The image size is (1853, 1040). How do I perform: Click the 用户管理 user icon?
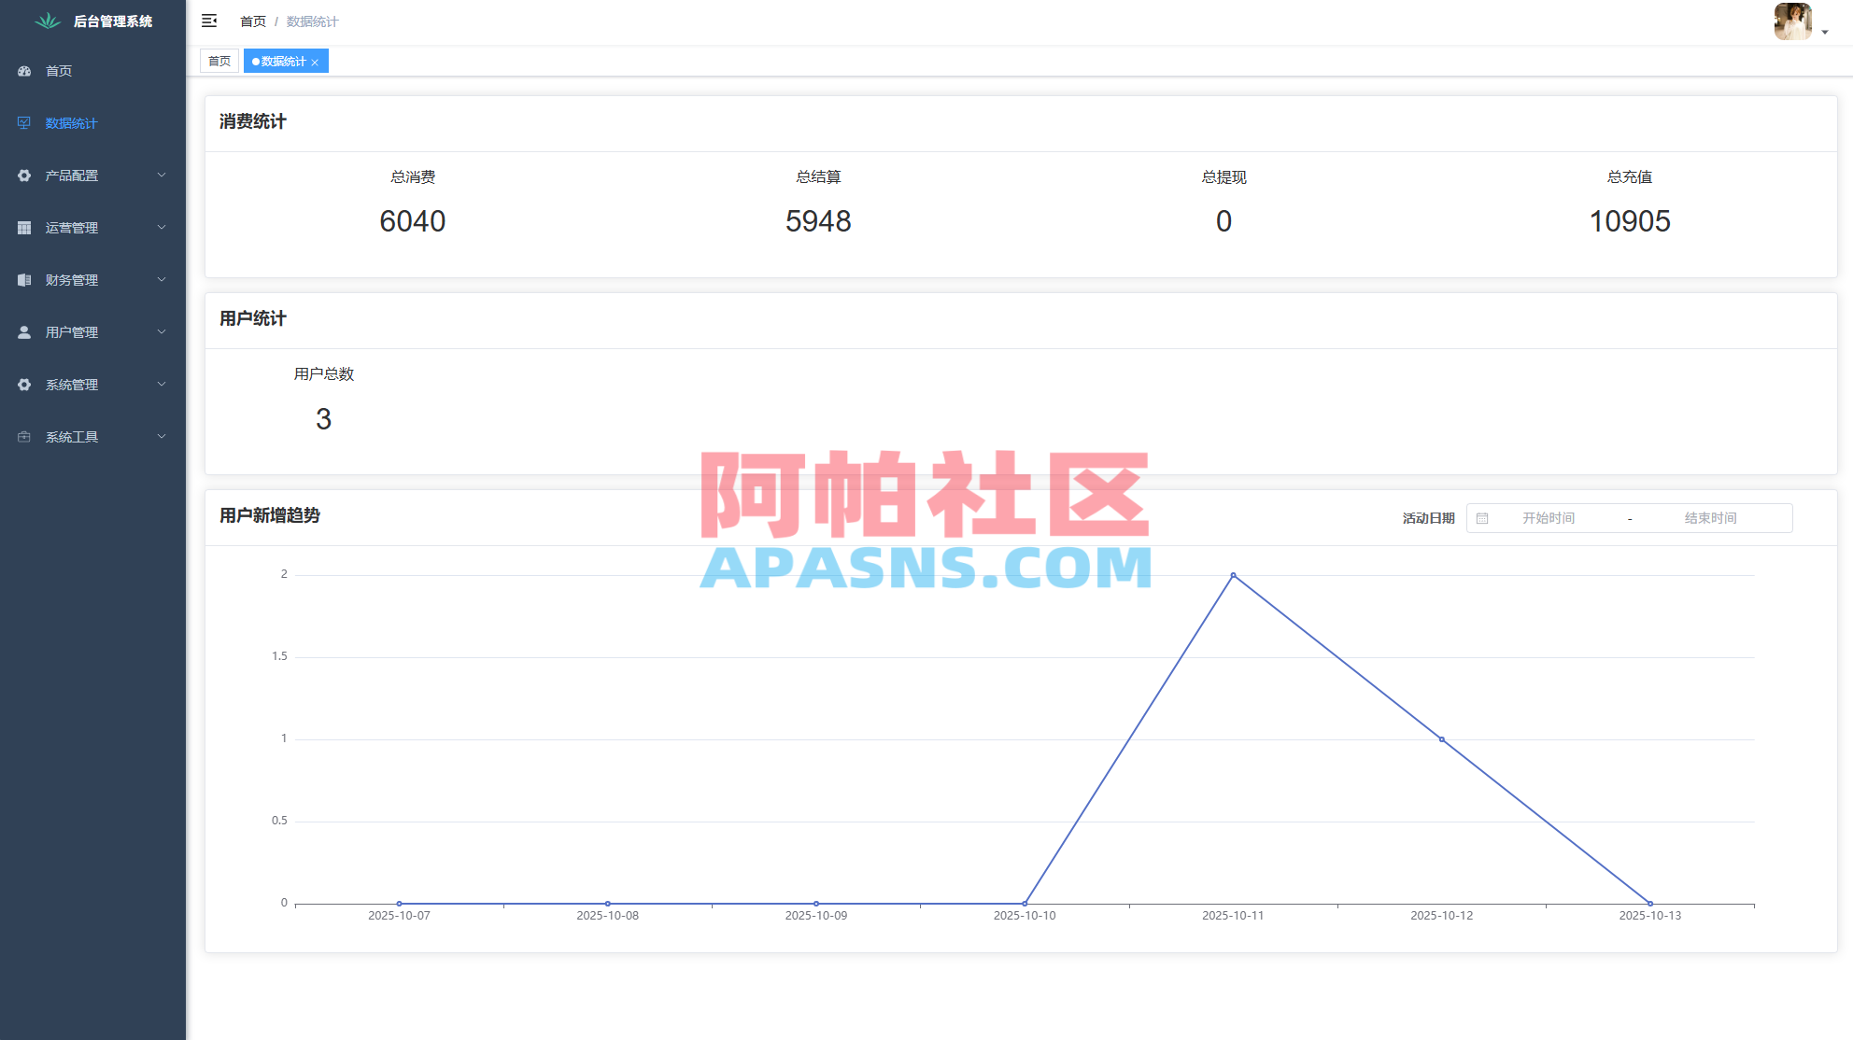tap(23, 331)
